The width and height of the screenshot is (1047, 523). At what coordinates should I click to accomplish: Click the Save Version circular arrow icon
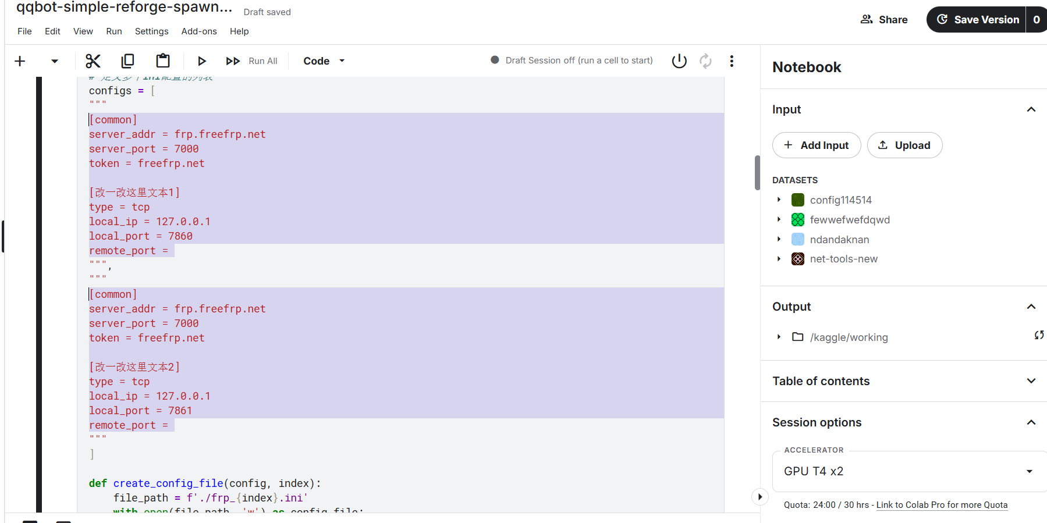pyautogui.click(x=942, y=19)
